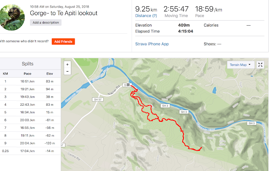
Task: Enter fullscreen map view
Action: pos(260,65)
